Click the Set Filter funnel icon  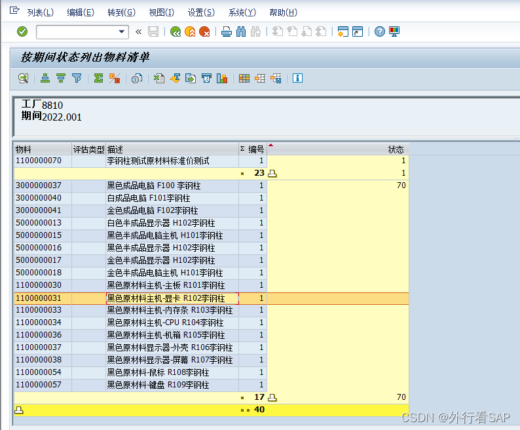[x=77, y=79]
